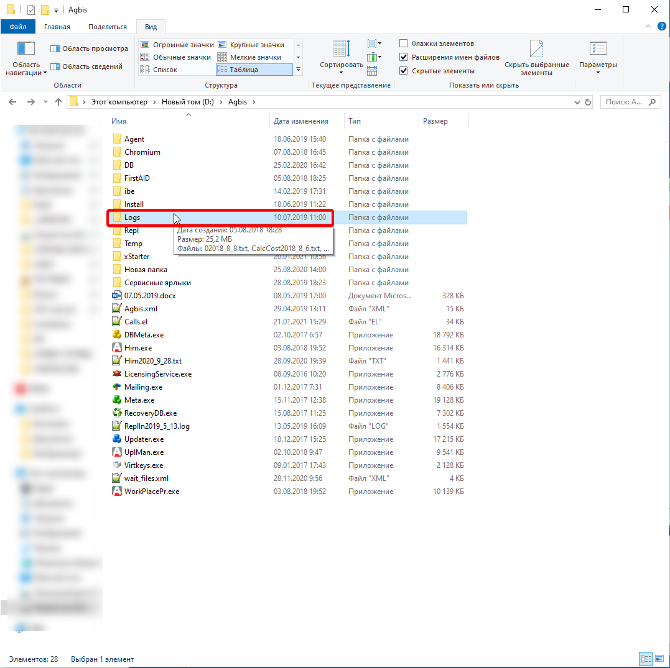Viewport: 670px width, 668px height.
Task: Select Large icons (Крупные значки) view
Action: 251,45
